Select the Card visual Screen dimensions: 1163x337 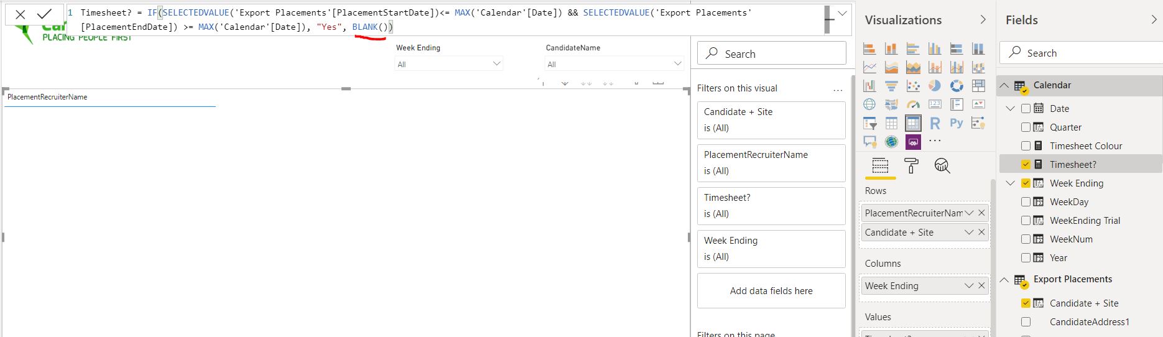click(935, 104)
